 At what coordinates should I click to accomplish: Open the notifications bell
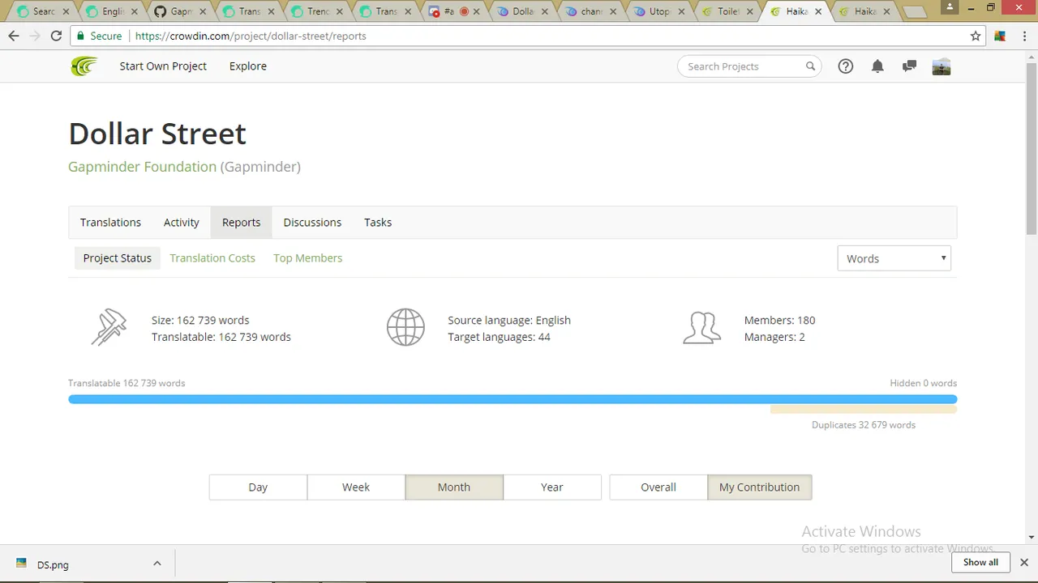tap(877, 66)
